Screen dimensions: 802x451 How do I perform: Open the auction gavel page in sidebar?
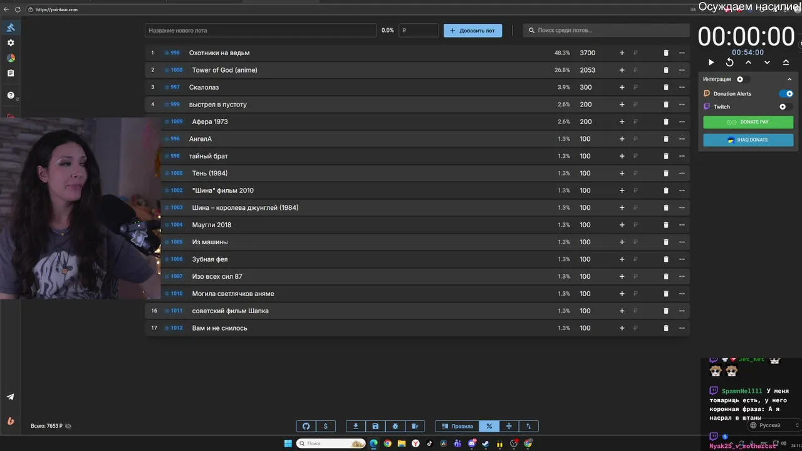(11, 28)
